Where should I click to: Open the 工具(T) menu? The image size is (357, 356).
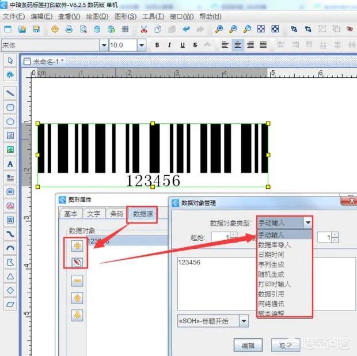point(153,16)
